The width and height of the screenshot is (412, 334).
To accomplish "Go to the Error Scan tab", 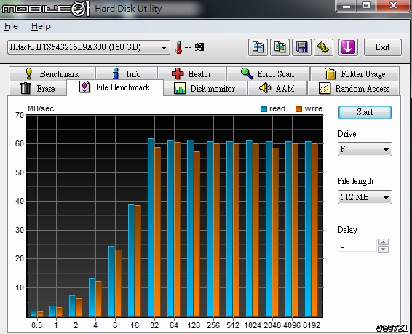I will [268, 73].
